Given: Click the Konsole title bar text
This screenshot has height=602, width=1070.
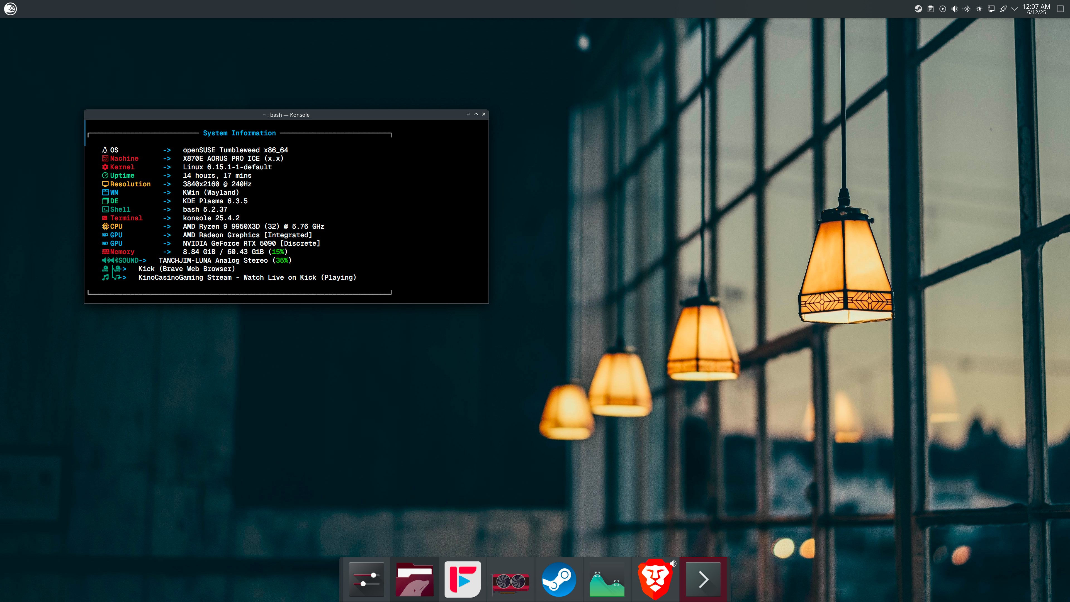Looking at the screenshot, I should tap(286, 114).
